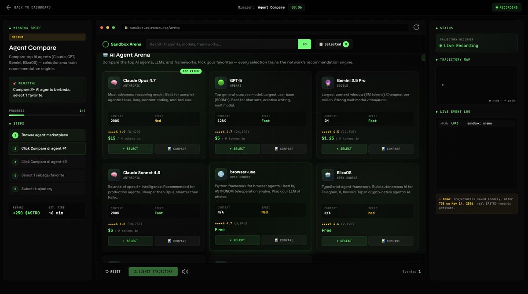Image resolution: width=528 pixels, height=294 pixels.
Task: Compare the Gemini 2.5 Pro agent
Action: [391, 149]
